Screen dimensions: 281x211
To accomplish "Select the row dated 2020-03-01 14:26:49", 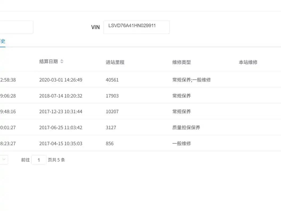I will point(140,79).
